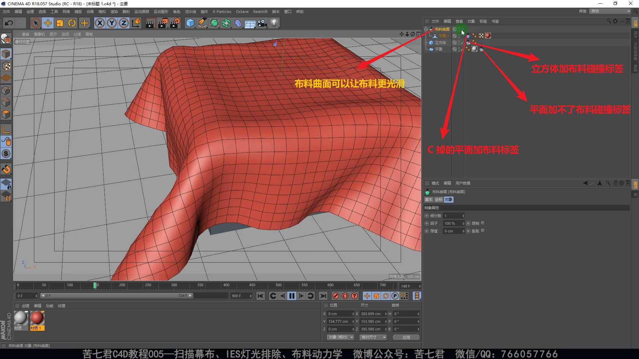
Task: Enable the 限制 checkbox
Action: (x=483, y=223)
